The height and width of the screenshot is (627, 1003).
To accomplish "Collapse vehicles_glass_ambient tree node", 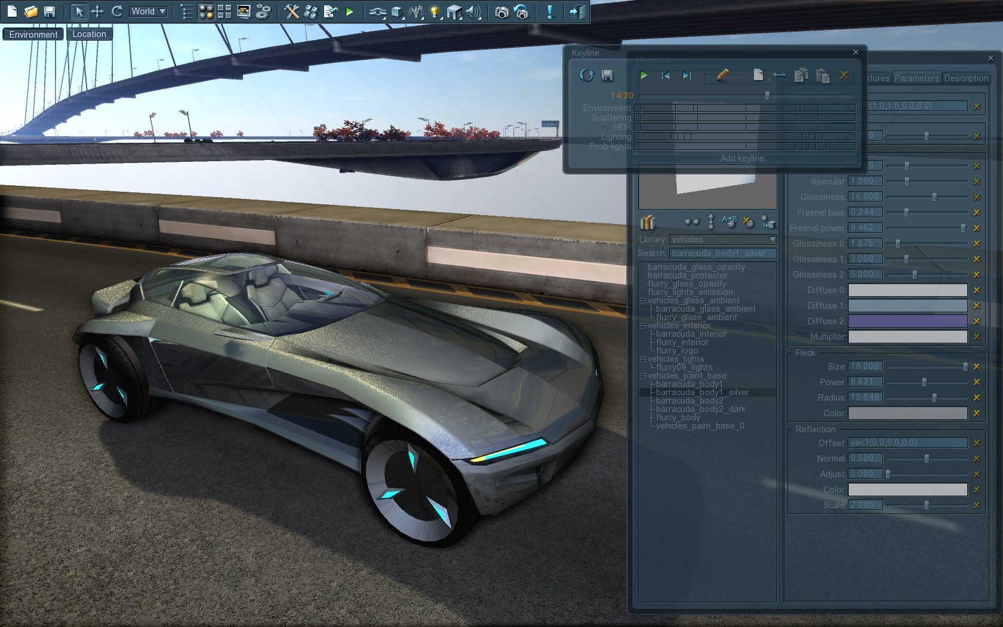I will pos(643,300).
